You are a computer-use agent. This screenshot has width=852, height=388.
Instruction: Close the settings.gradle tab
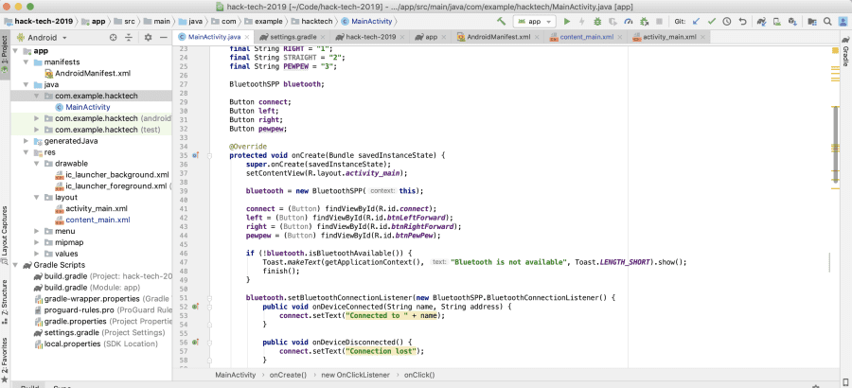tap(323, 38)
